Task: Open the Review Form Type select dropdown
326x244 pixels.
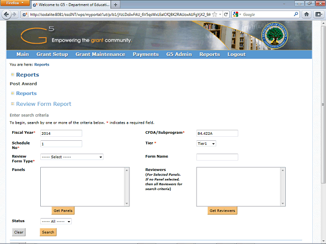Action: [x=72, y=157]
